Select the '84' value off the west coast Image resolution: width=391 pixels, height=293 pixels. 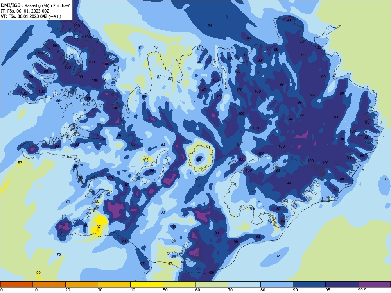tap(68, 201)
